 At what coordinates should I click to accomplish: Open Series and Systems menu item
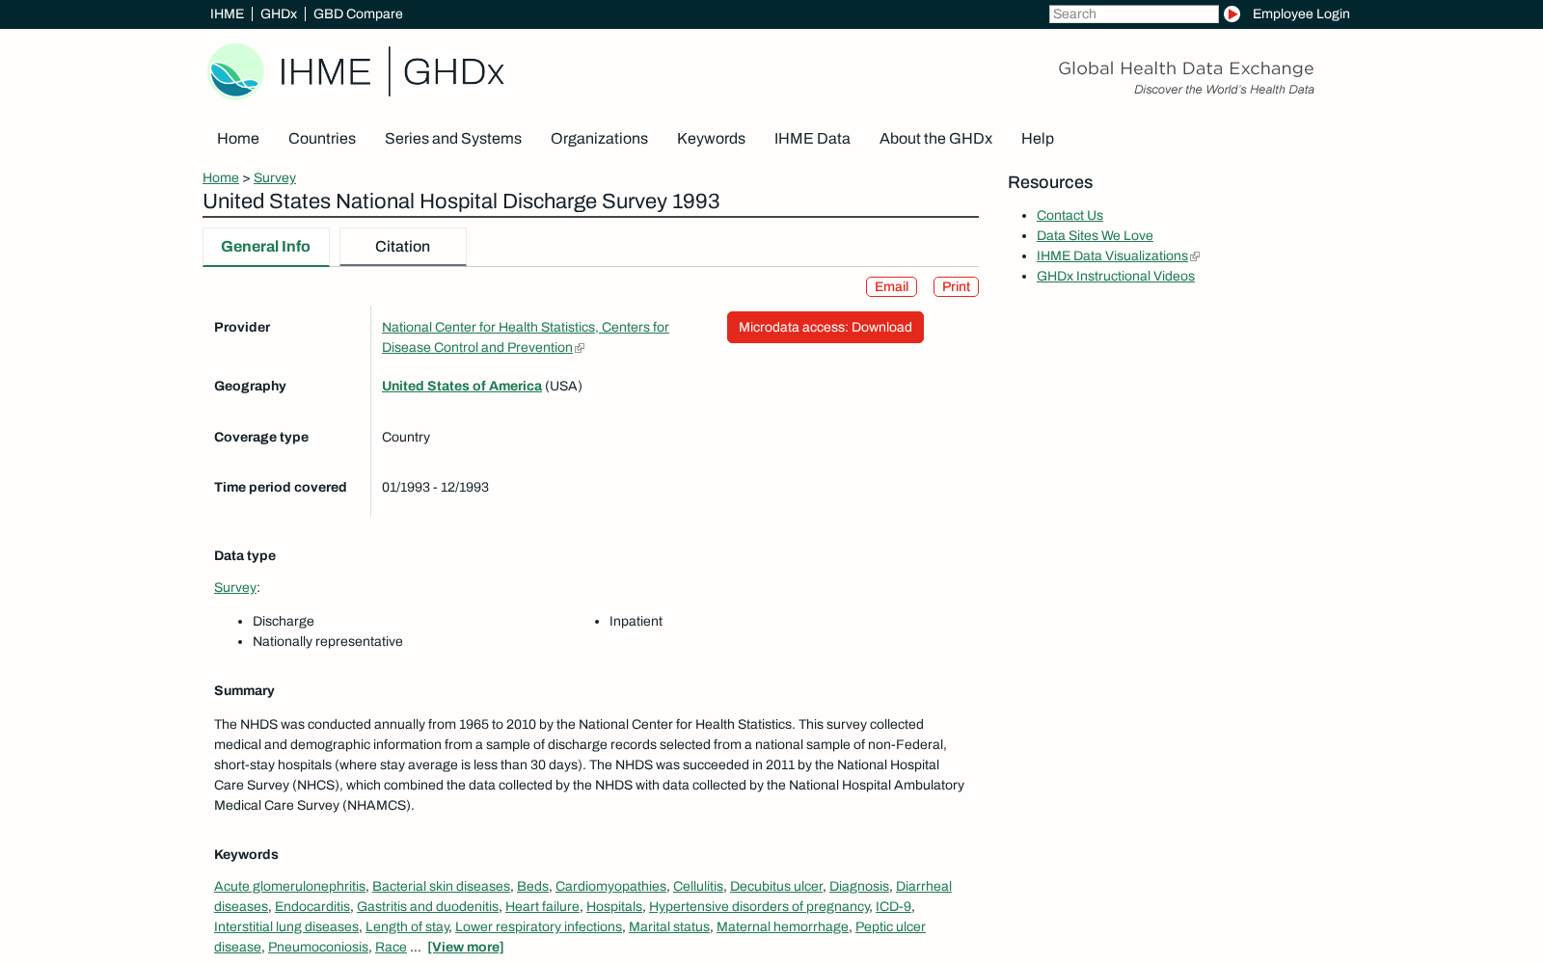click(x=453, y=139)
